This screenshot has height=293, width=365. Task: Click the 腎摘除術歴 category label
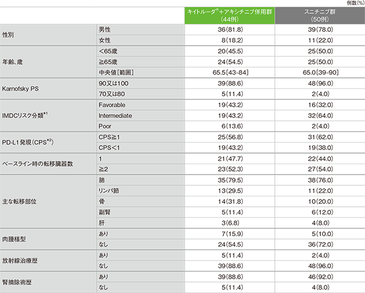tap(17, 281)
